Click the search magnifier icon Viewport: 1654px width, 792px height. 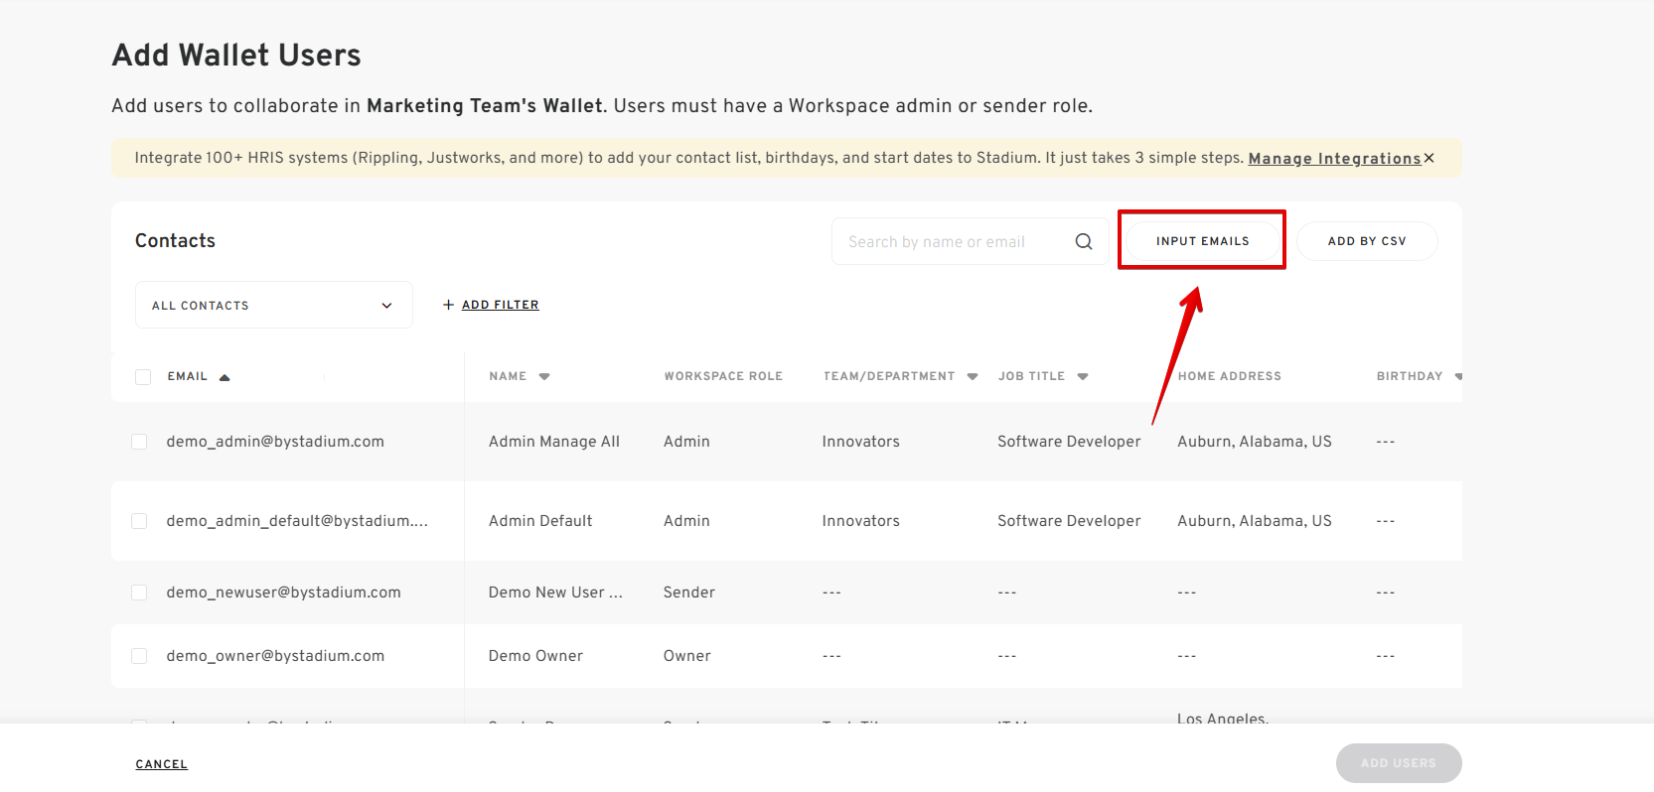[x=1084, y=241]
